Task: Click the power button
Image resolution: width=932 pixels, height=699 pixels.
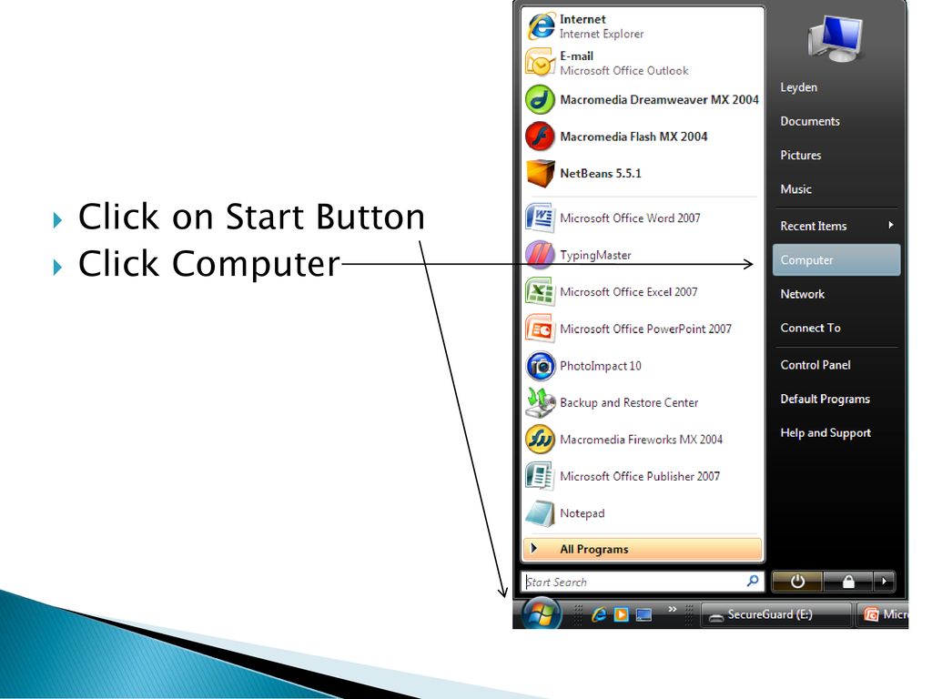Action: [x=797, y=582]
